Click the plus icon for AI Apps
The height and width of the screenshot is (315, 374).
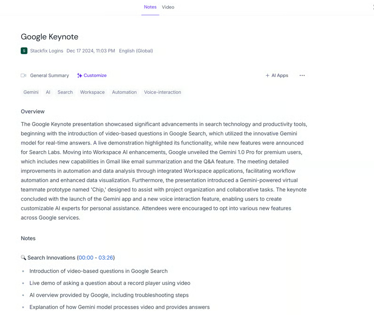267,76
